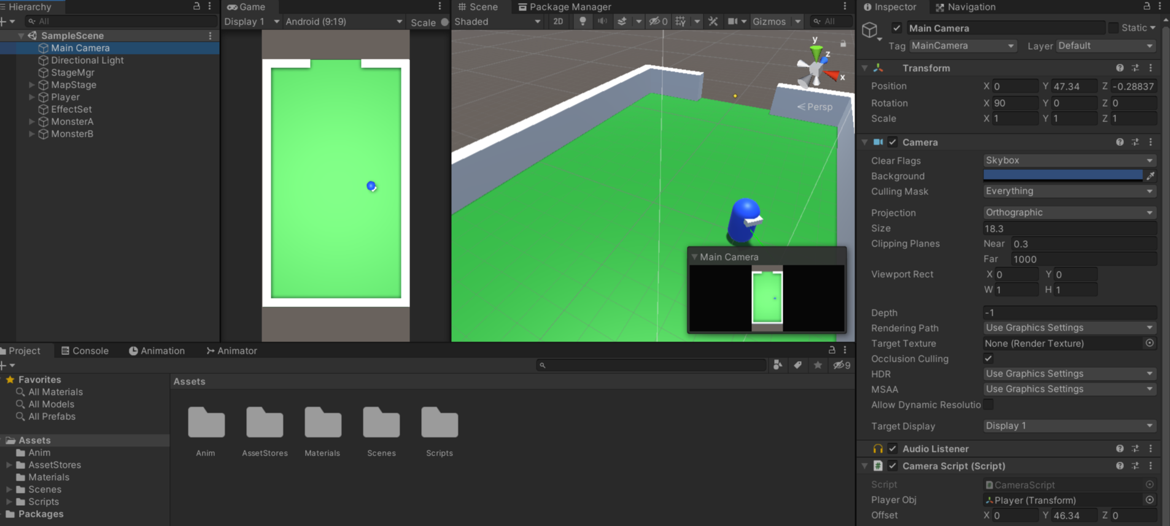Expand MonsterB in Hierarchy

pyautogui.click(x=31, y=134)
